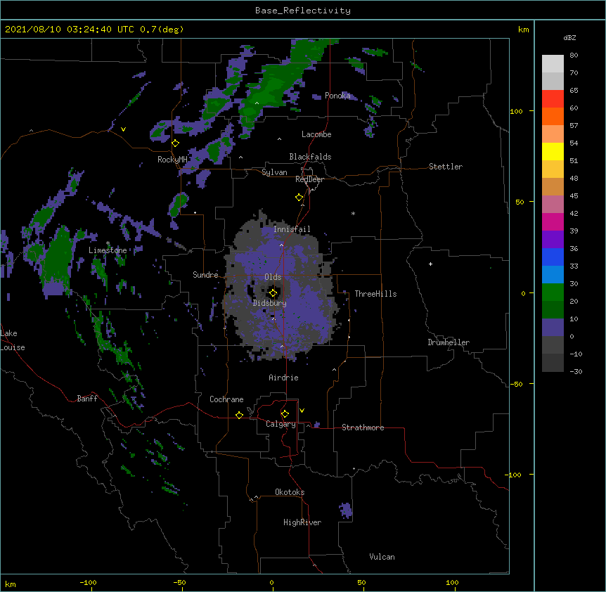
Task: Click the Stettler label
Action: coord(446,167)
